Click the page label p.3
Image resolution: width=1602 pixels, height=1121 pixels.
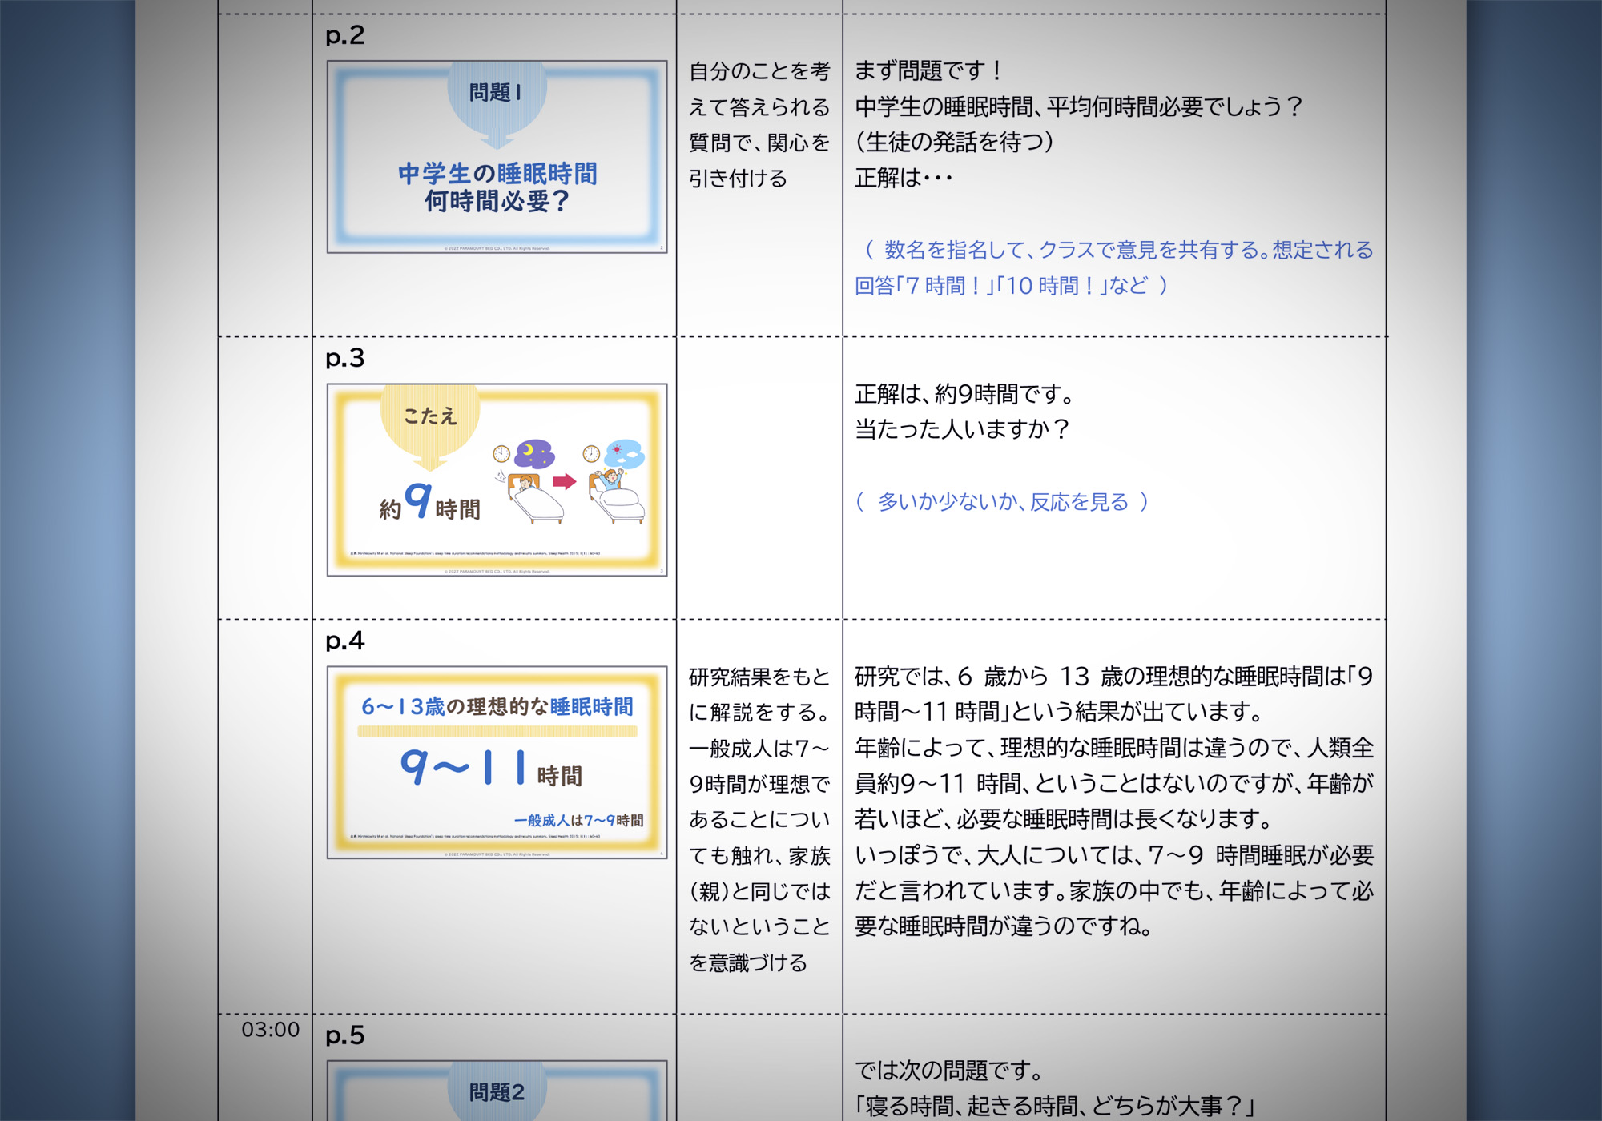click(345, 359)
